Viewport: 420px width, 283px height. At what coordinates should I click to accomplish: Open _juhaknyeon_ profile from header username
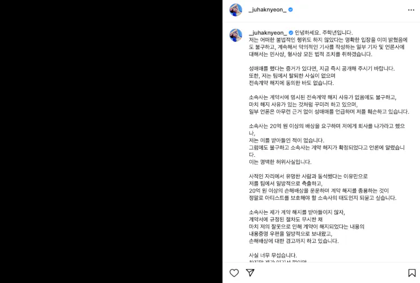[268, 10]
